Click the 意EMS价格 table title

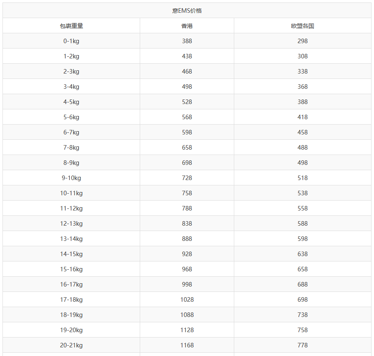tap(187, 11)
